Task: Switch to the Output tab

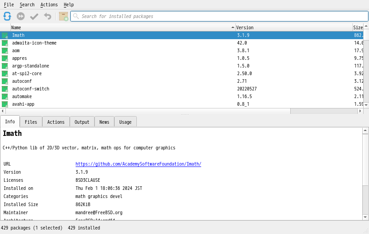Action: coord(82,122)
